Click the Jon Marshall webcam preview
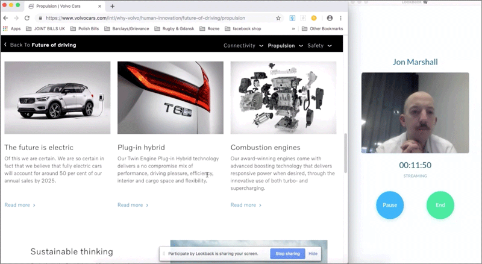 pos(415,113)
